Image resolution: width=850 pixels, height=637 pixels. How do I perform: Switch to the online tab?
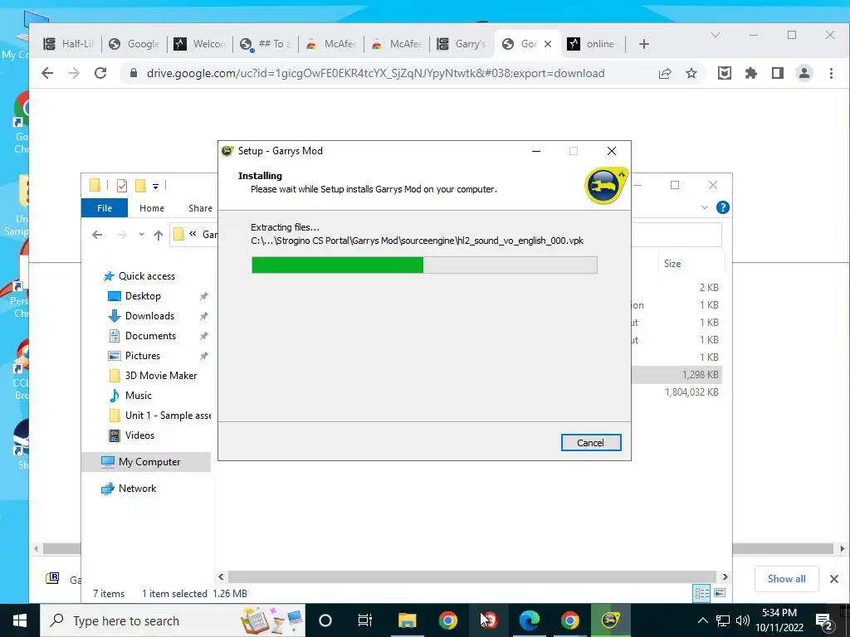[x=593, y=44]
